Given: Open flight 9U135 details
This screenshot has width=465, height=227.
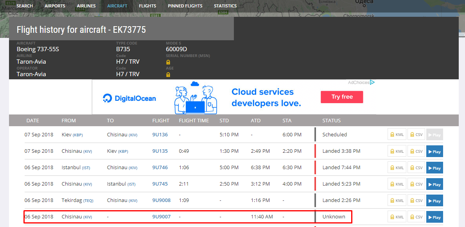Looking at the screenshot, I should point(160,151).
